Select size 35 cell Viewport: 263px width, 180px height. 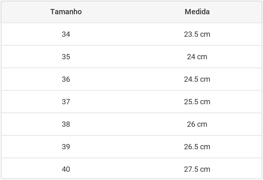tap(66, 57)
